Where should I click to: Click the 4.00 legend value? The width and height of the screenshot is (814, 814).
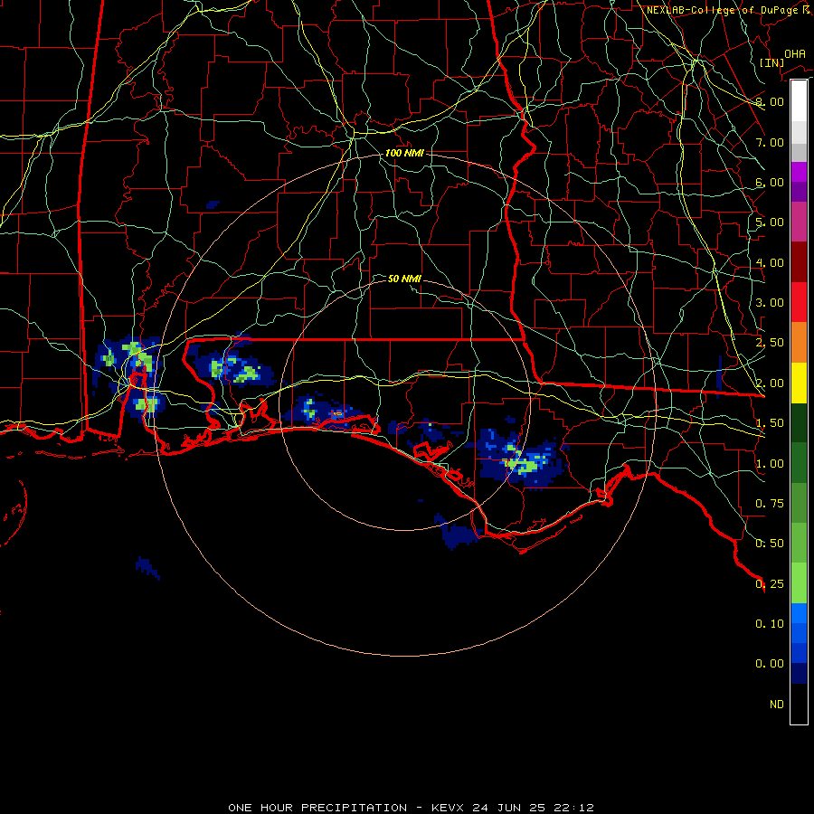770,262
